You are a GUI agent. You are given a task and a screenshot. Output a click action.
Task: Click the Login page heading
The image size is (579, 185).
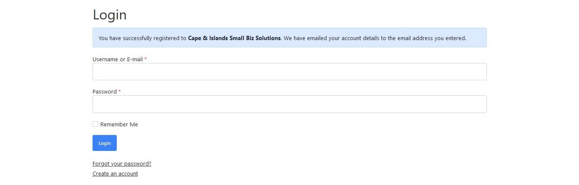[x=110, y=15]
